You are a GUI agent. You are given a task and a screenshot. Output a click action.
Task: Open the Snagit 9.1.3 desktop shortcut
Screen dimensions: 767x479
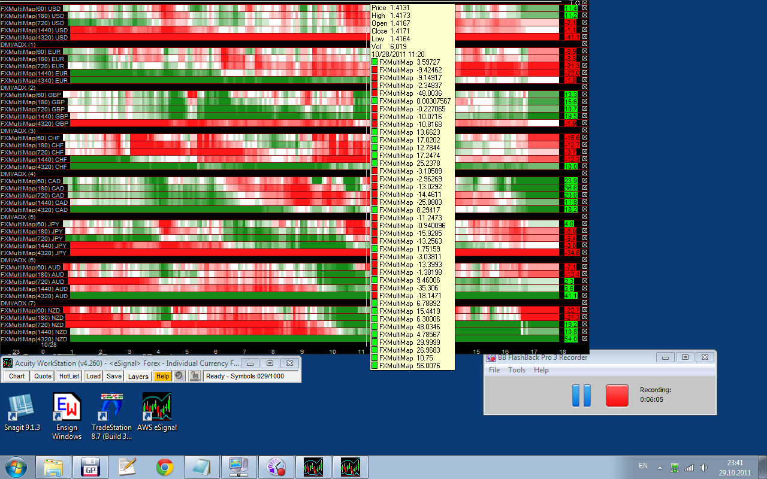pos(22,408)
